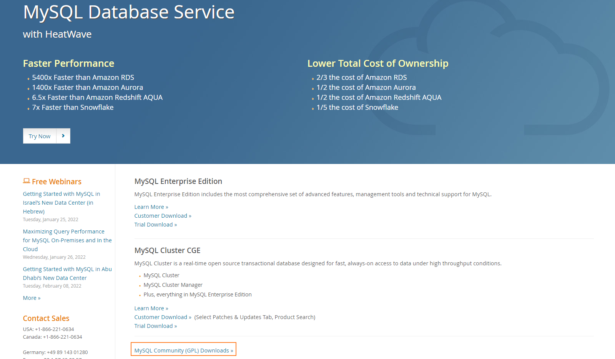
Task: Click Customer Download under MySQL Cluster CGE
Action: tap(163, 317)
